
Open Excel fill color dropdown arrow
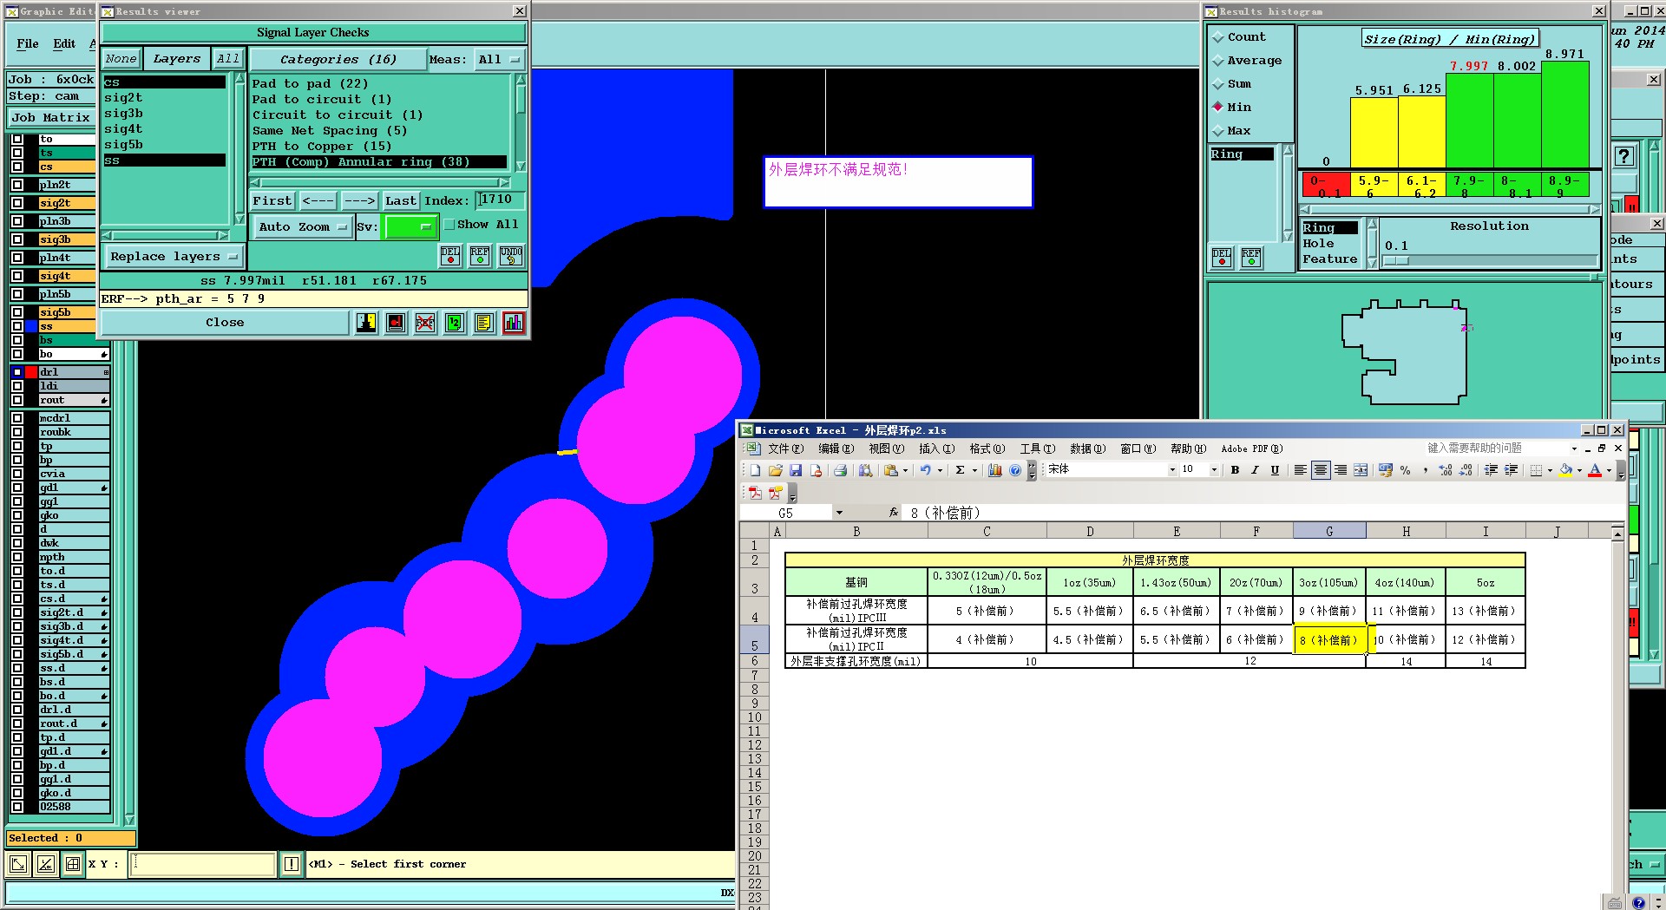[1579, 470]
